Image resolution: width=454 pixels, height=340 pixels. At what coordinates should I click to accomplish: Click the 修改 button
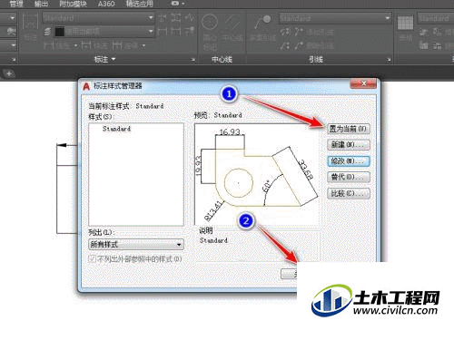[349, 160]
